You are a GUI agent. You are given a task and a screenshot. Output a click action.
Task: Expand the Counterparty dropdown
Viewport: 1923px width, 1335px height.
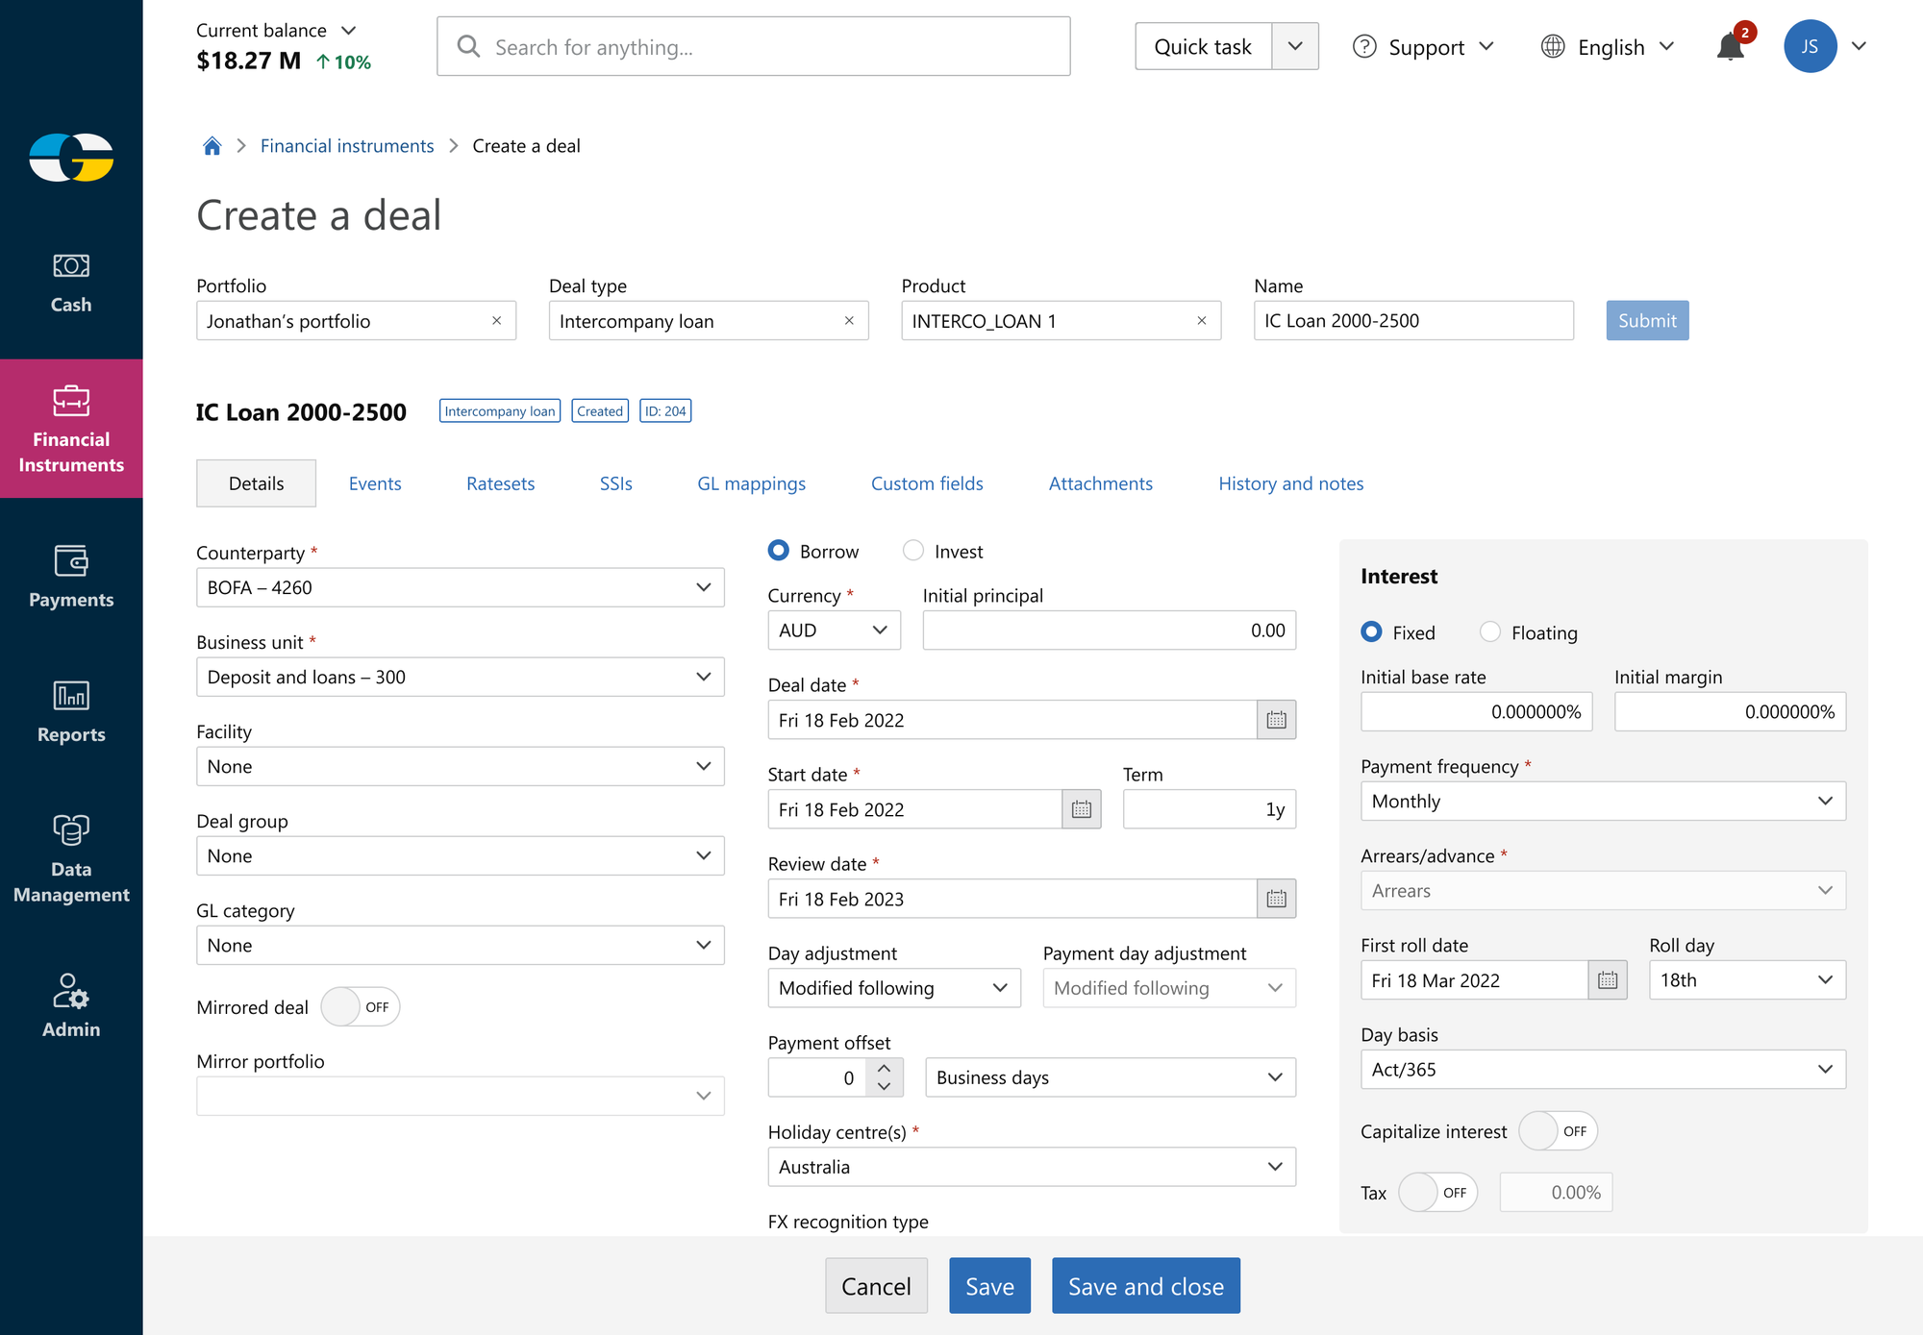[703, 587]
